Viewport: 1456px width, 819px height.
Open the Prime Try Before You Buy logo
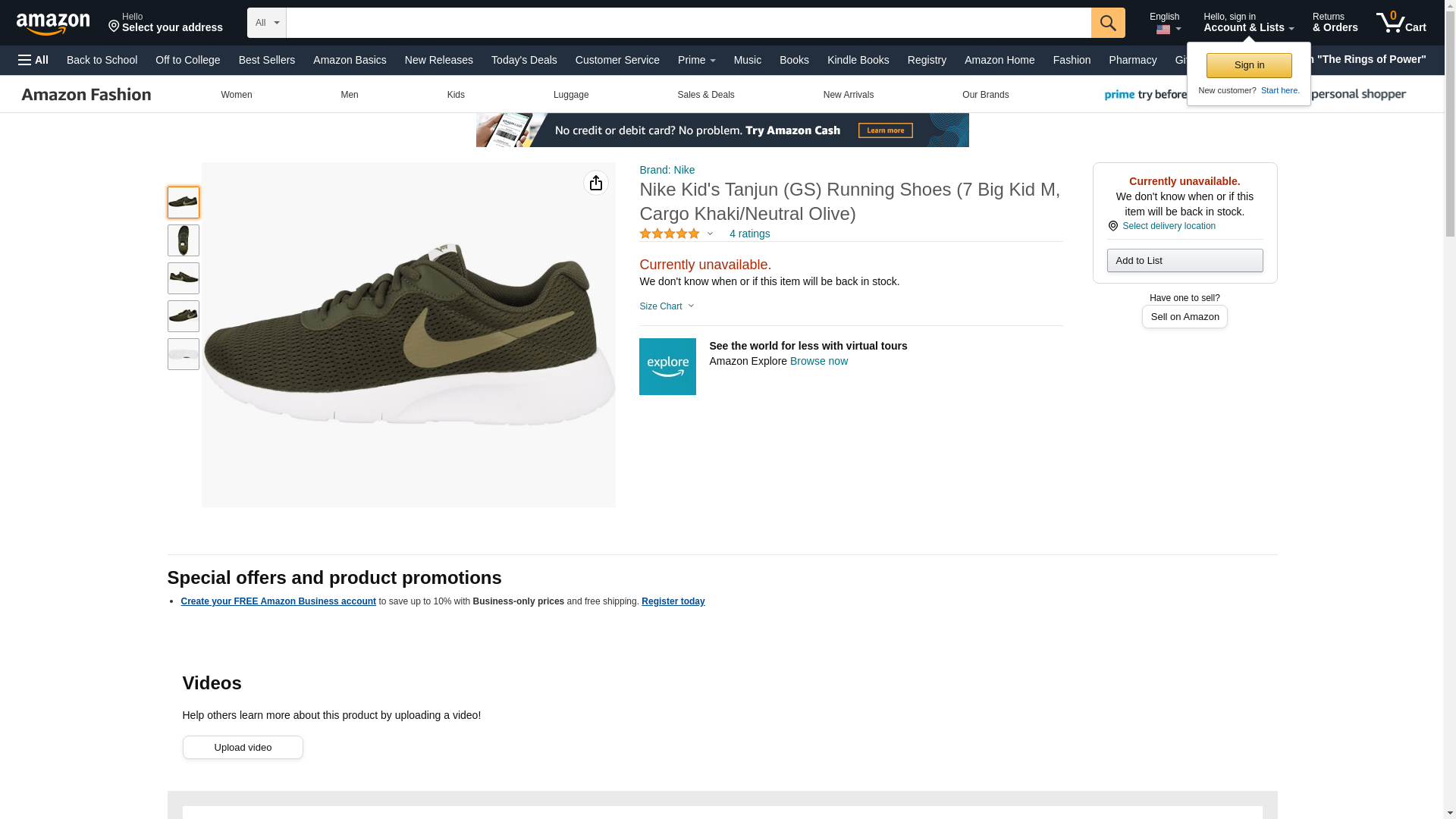click(x=1145, y=95)
